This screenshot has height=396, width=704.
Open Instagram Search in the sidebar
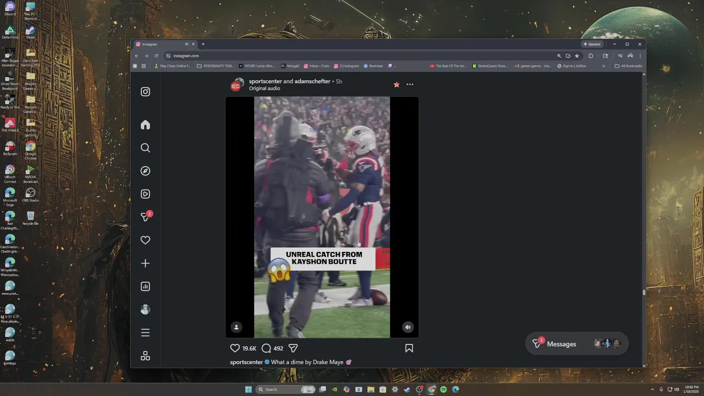[x=145, y=148]
